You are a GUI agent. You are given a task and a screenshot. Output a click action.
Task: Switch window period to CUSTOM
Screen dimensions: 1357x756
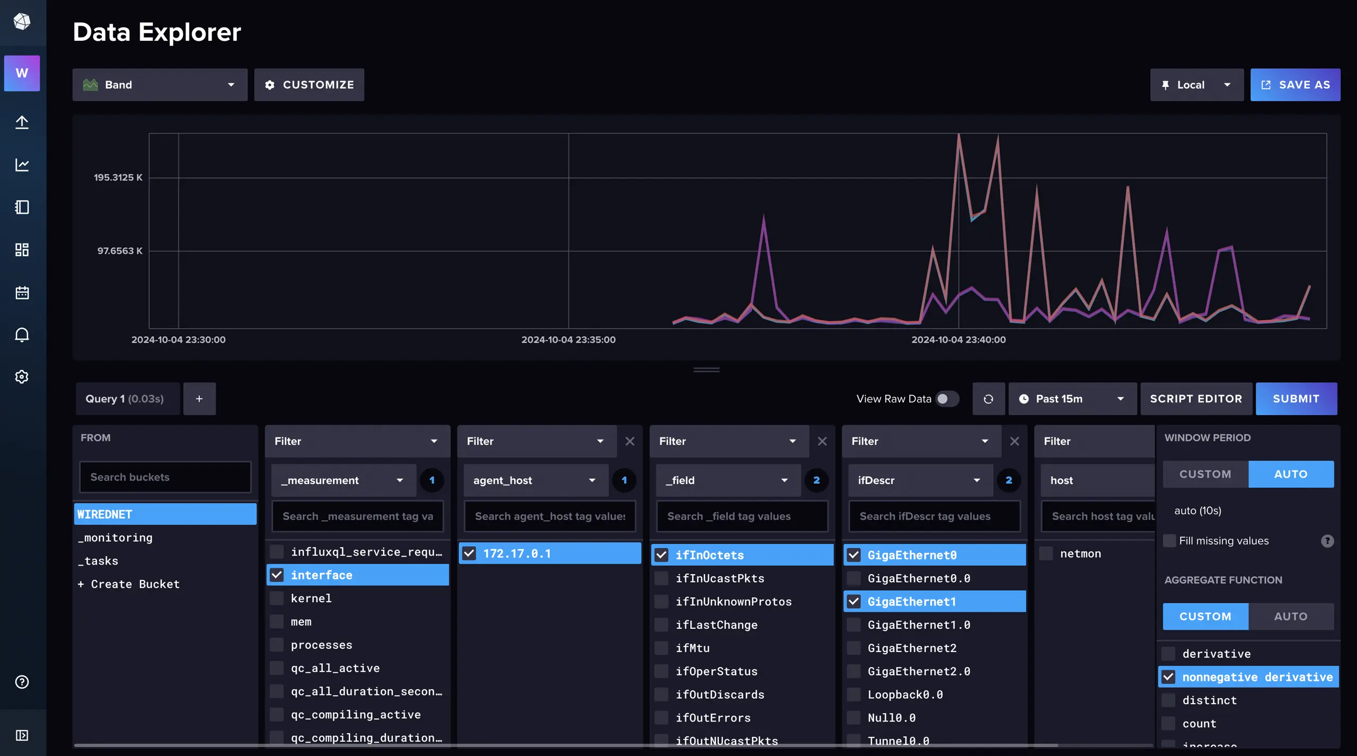pos(1205,474)
